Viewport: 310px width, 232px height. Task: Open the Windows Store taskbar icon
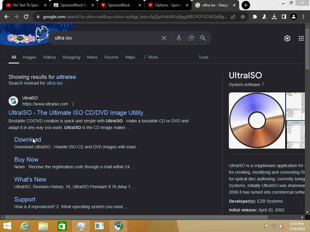(62, 226)
